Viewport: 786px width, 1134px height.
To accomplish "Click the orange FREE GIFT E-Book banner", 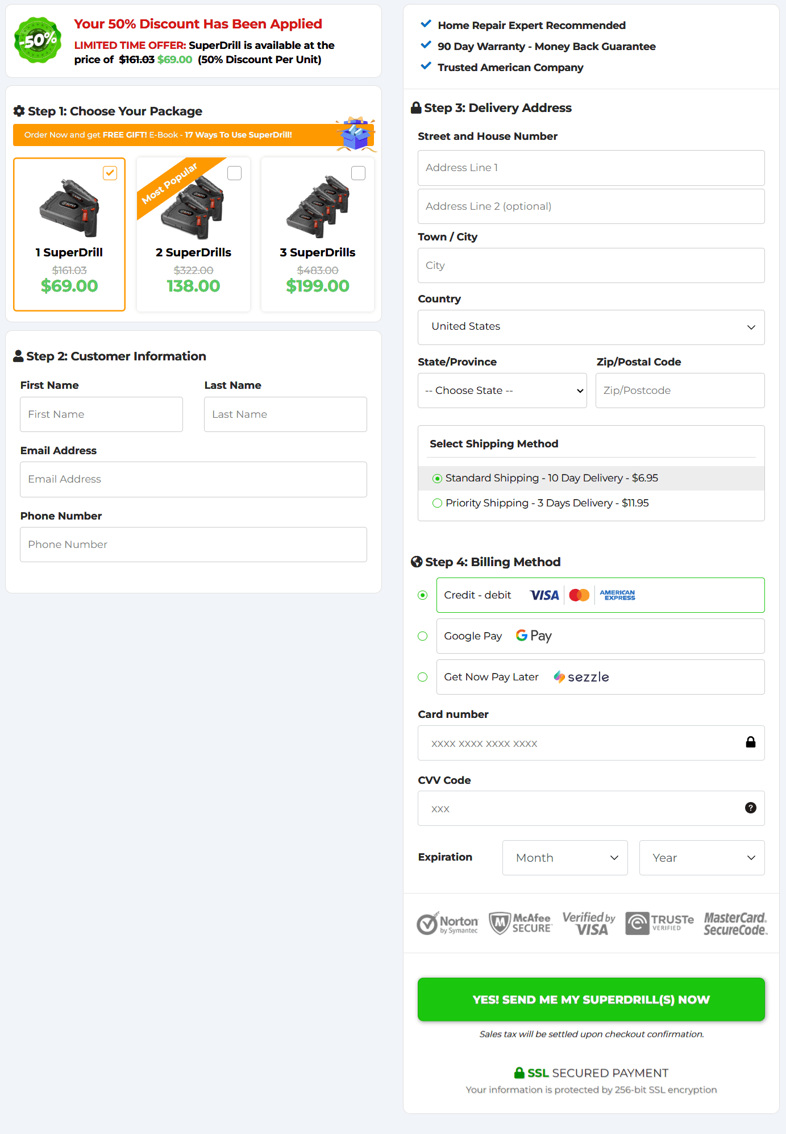I will coord(193,135).
